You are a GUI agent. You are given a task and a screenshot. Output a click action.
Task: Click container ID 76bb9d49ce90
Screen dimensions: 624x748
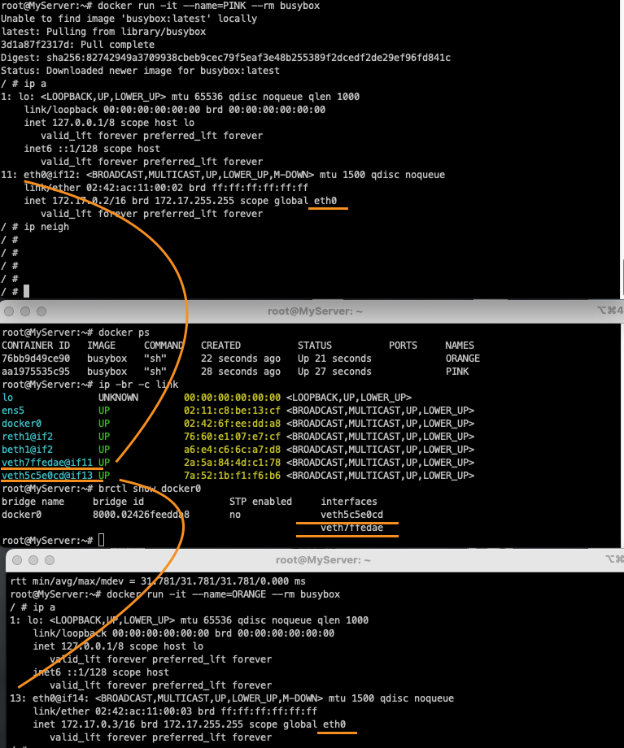tap(36, 359)
